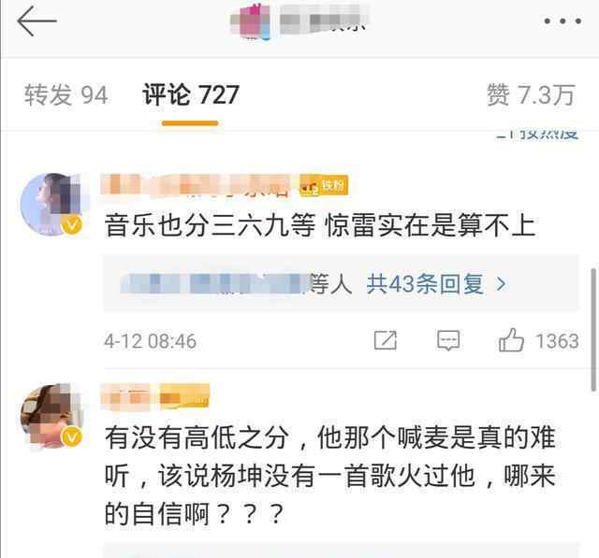The image size is (599, 558).
Task: Switch to 赞 7.3万 tab
Action: [531, 94]
